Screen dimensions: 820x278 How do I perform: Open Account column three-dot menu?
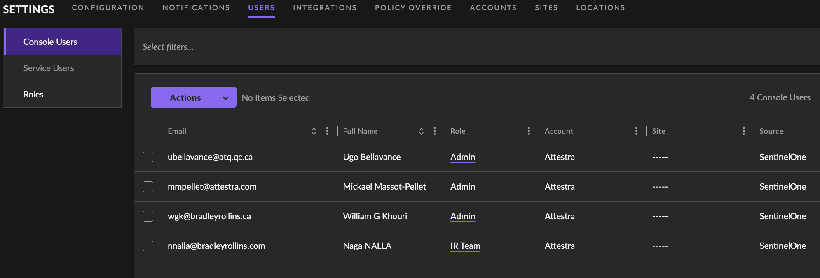[x=636, y=131]
